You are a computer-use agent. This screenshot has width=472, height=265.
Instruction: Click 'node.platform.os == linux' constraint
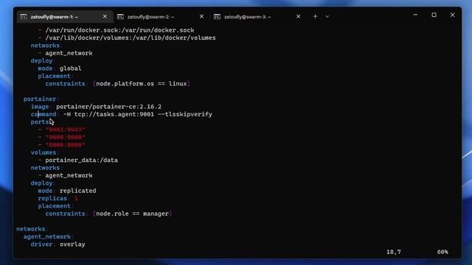(x=142, y=84)
